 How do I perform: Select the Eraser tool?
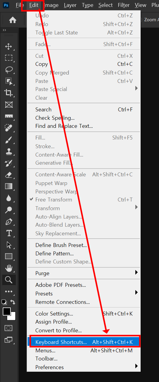click(9, 175)
